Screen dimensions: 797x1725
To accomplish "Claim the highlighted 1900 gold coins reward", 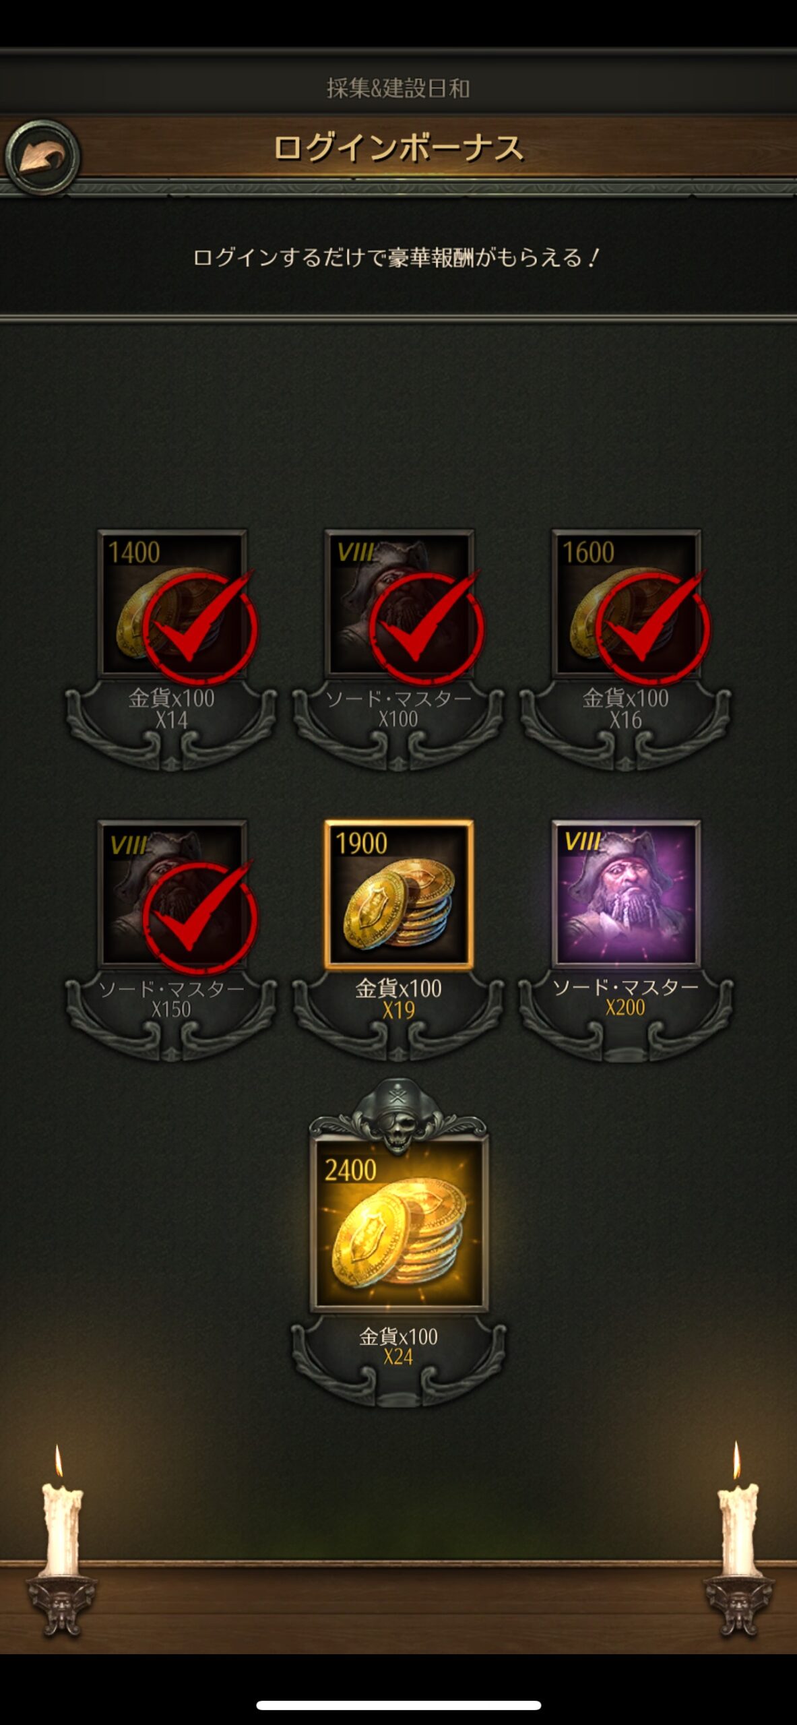I will [x=399, y=893].
